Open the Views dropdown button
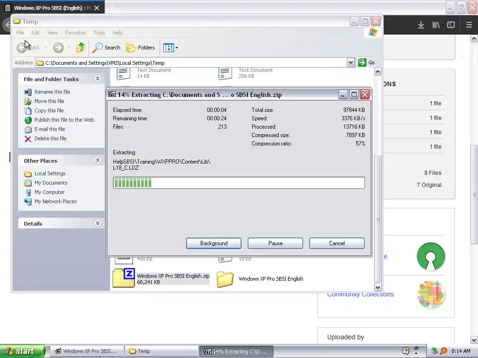The image size is (478, 358). click(x=170, y=48)
